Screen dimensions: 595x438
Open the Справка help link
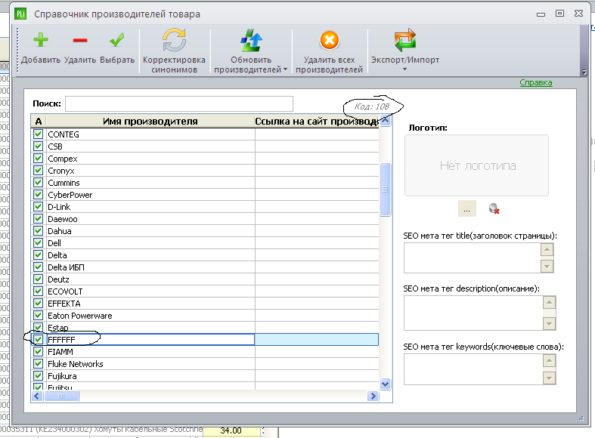point(536,82)
